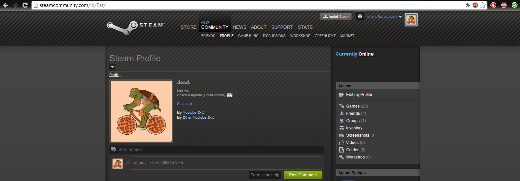The width and height of the screenshot is (520, 181).
Task: Click the Screenshots camera icon
Action: [x=342, y=135]
